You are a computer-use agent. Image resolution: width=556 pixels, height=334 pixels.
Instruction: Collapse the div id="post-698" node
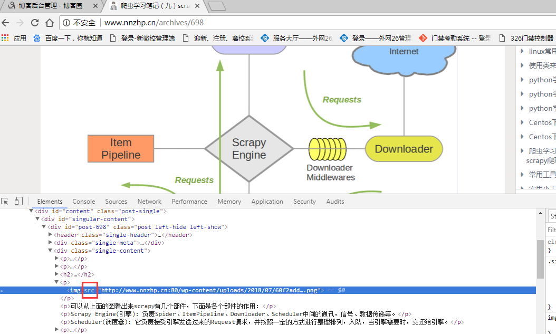44,226
